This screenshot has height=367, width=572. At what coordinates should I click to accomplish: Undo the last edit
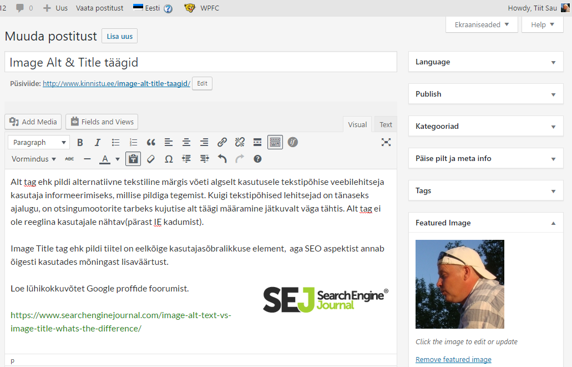pos(222,159)
